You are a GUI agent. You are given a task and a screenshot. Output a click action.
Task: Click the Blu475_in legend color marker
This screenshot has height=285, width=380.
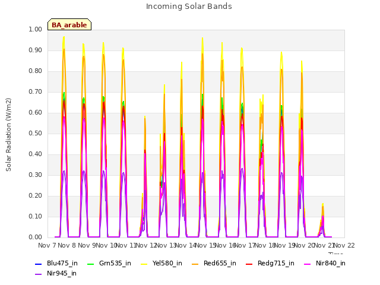click(38, 264)
